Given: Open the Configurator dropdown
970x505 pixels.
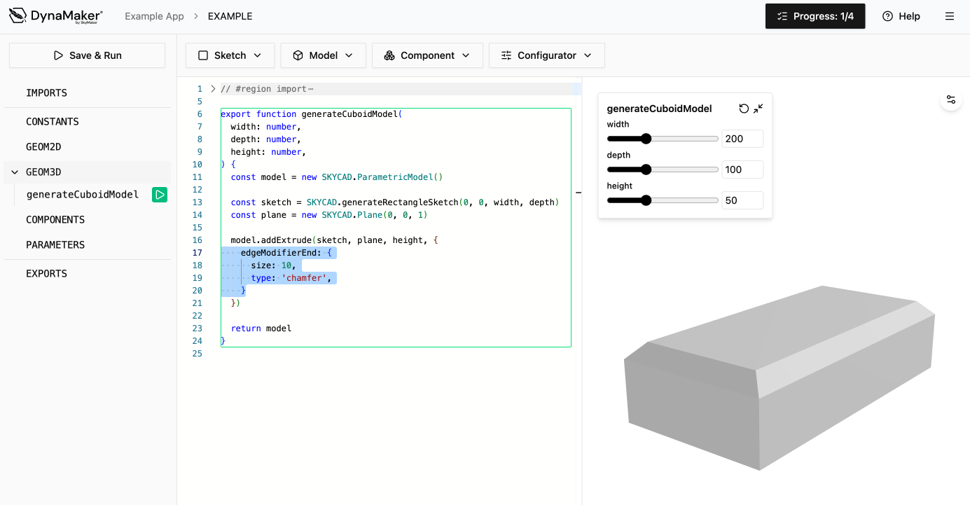Looking at the screenshot, I should click(546, 55).
